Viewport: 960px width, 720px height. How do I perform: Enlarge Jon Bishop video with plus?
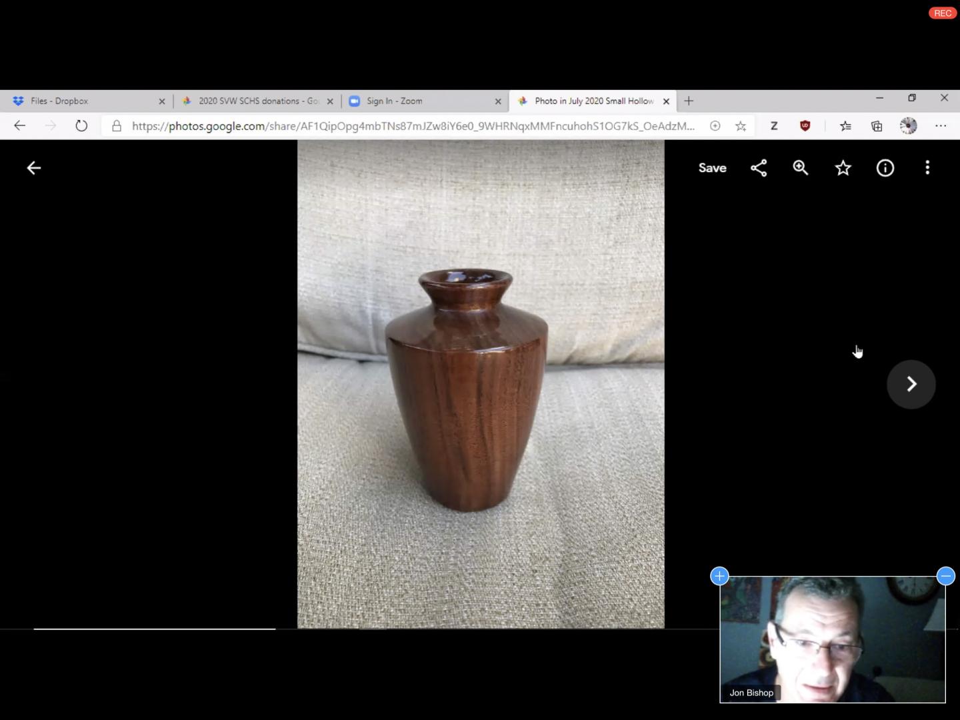tap(719, 576)
